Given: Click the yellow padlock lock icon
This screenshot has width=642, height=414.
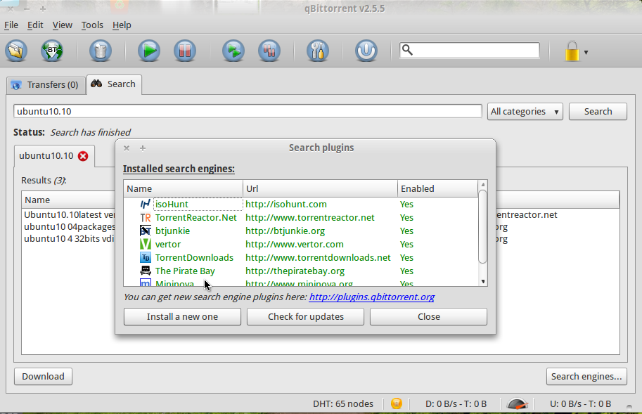Looking at the screenshot, I should tap(572, 51).
